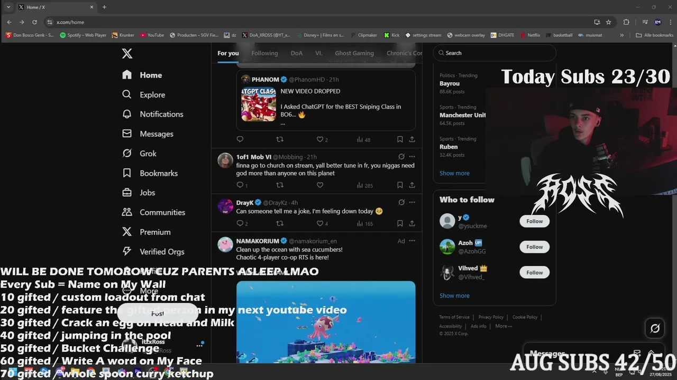This screenshot has height=380, width=677.
Task: Switch to the Following tab
Action: (264, 53)
